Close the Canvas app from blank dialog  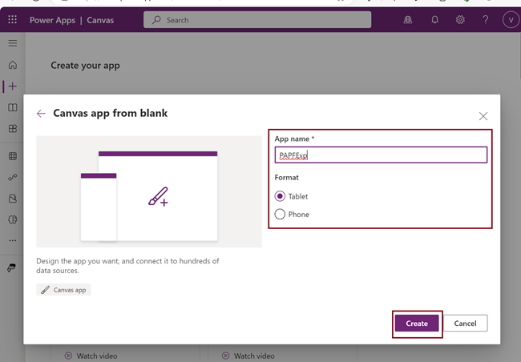[x=483, y=116]
